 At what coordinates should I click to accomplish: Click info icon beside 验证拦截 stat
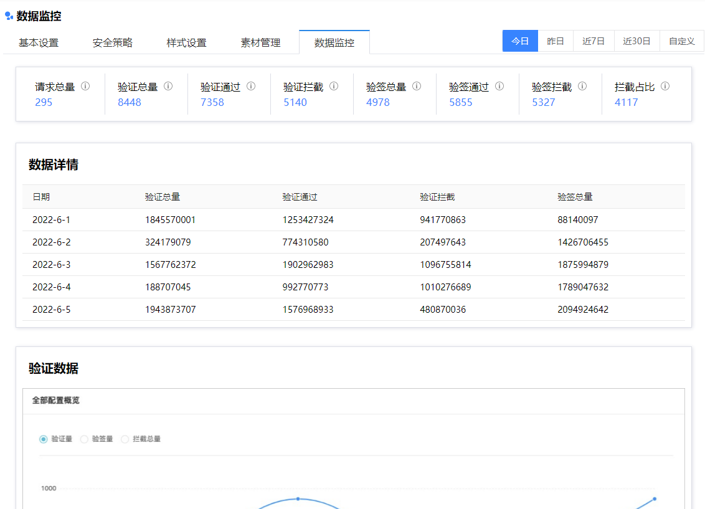pos(334,87)
